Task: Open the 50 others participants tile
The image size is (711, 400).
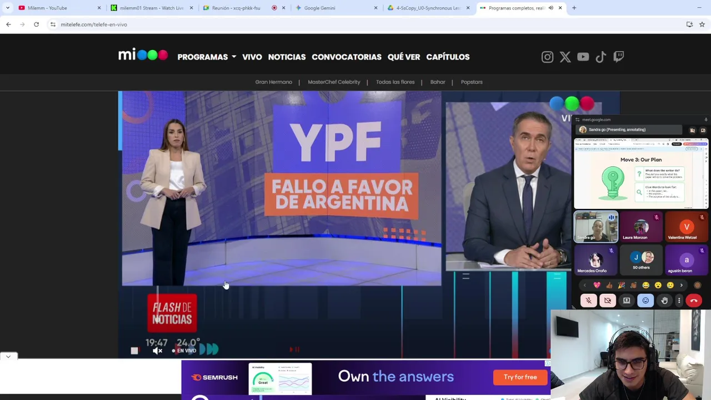Action: pos(641,260)
